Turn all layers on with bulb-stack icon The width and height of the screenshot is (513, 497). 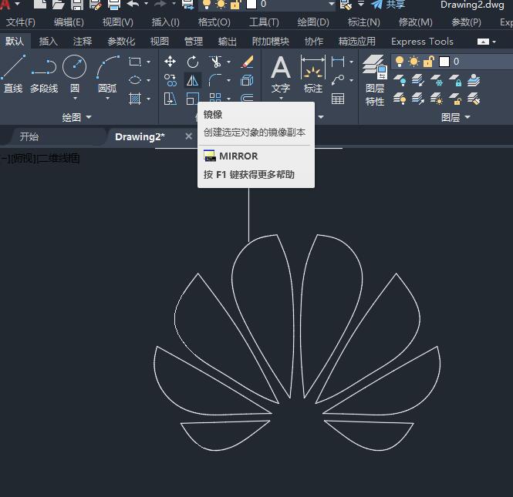(x=400, y=99)
